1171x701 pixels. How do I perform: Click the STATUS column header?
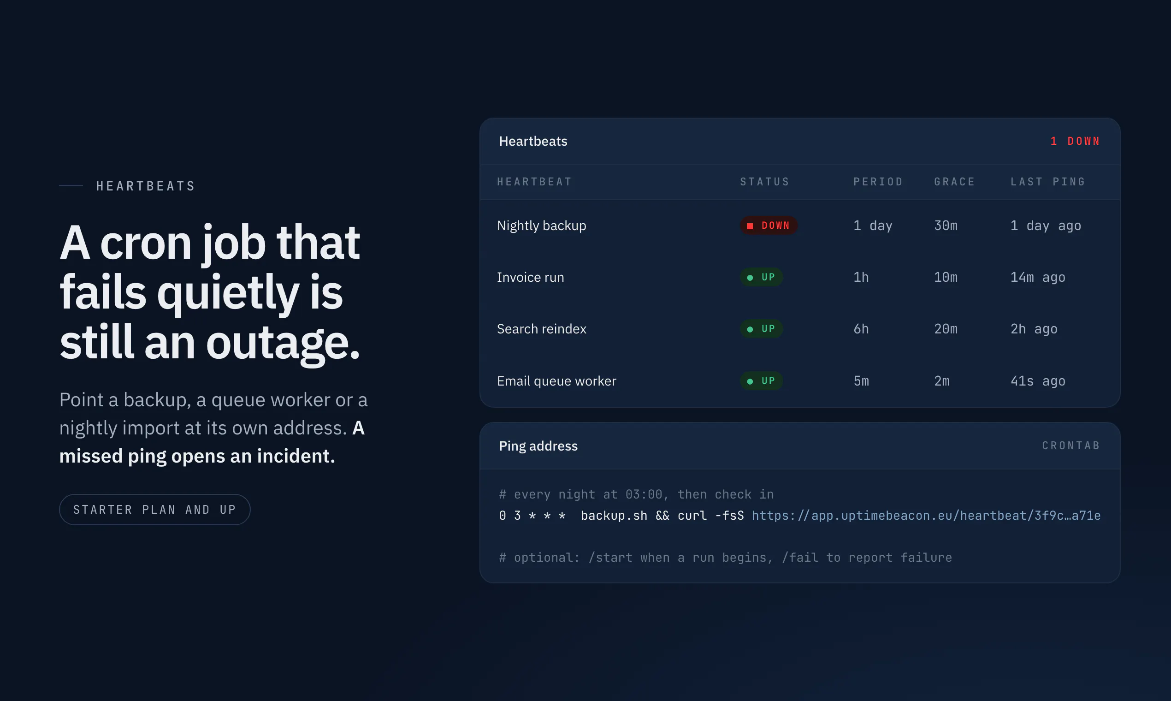pos(764,182)
